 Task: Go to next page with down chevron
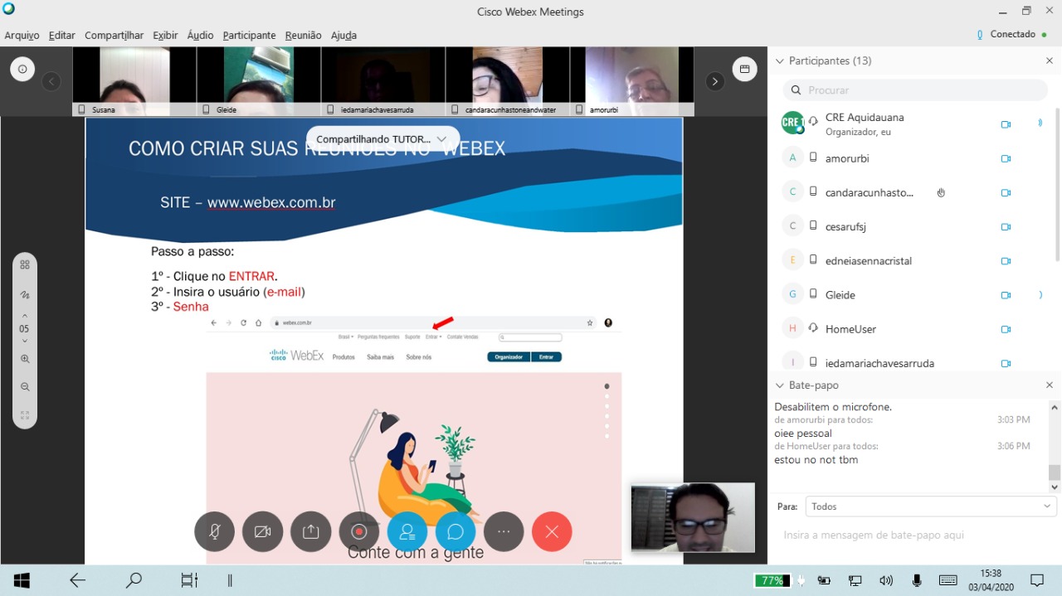[24, 341]
